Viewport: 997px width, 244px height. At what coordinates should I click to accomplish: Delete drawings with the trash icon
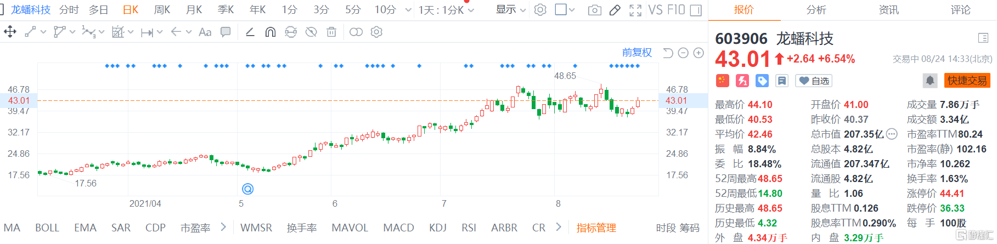pyautogui.click(x=331, y=32)
